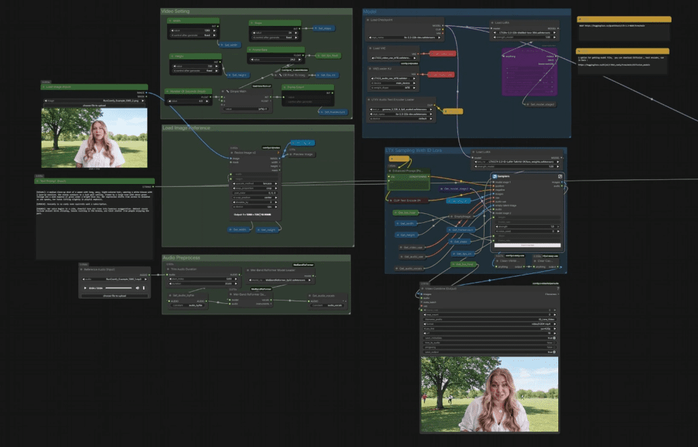
Task: Collapse the Load Checkpoint node via its dot
Action: pos(367,20)
